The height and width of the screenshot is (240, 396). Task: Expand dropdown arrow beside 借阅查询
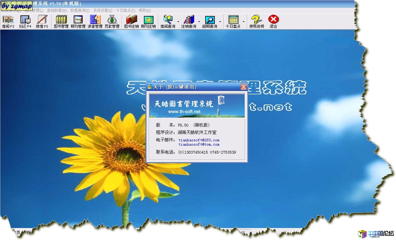pos(178,22)
